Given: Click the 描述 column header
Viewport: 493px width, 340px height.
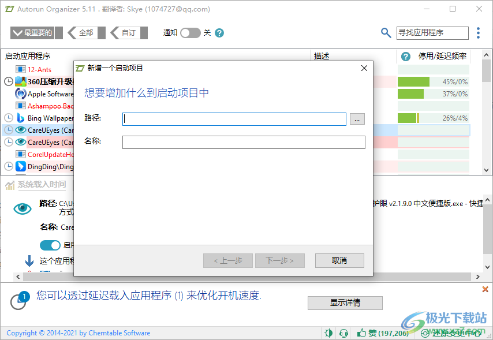Looking at the screenshot, I should pos(322,57).
